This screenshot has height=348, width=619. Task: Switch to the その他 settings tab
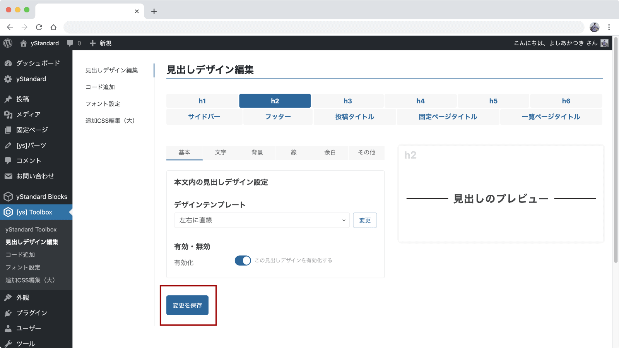(x=366, y=153)
